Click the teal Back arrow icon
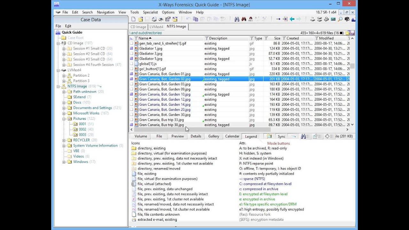The image size is (409, 230). (x=292, y=19)
